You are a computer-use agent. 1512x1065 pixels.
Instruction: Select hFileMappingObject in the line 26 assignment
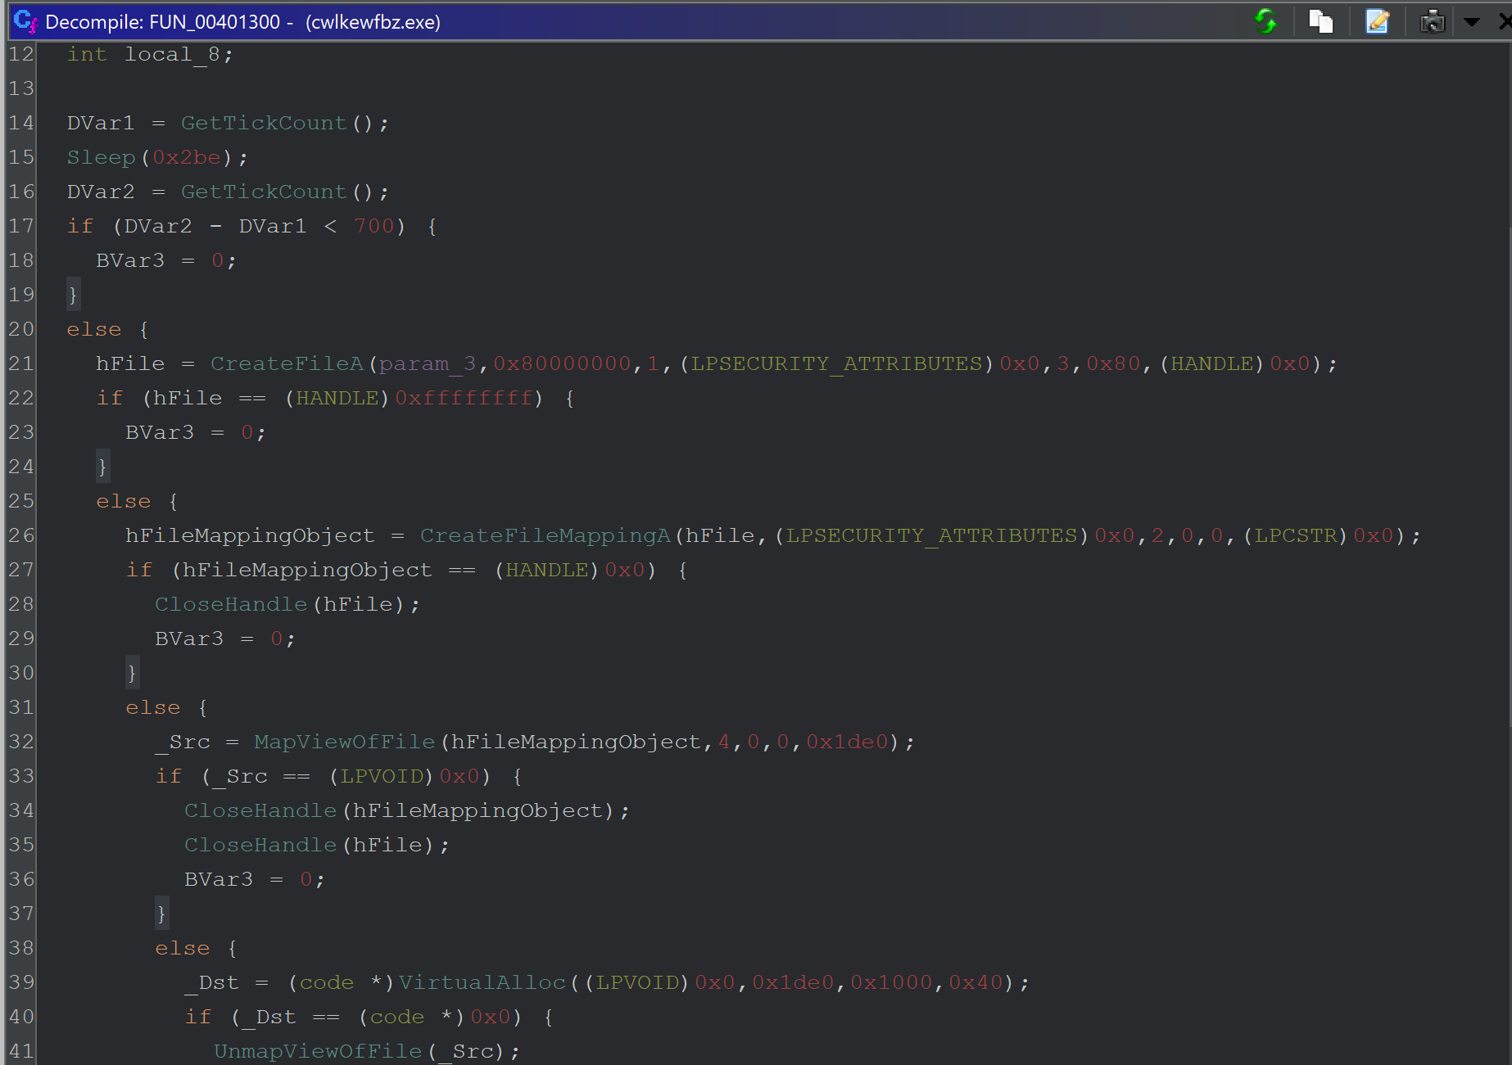coord(250,535)
